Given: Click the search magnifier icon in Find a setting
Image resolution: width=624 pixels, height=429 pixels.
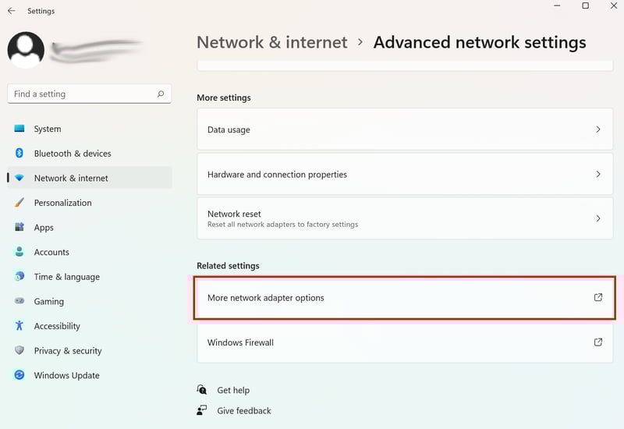Looking at the screenshot, I should [161, 94].
